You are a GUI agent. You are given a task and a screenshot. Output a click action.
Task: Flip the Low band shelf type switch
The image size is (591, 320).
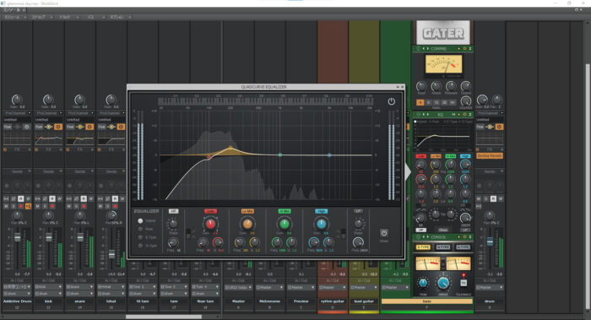[188, 233]
